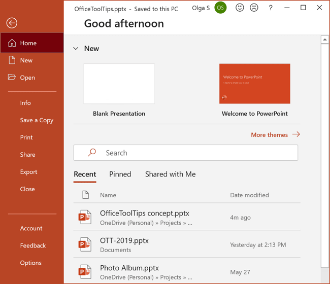Click PowerPoint file icon for OfficeToolTips concept.pptx
The width and height of the screenshot is (330, 284).
point(85,217)
